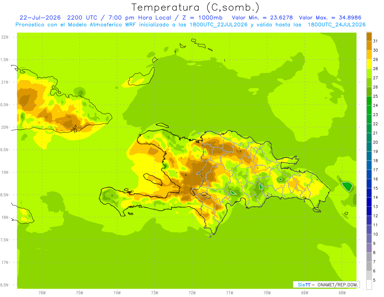Click valid-until time '1800UTC_24JUL2026'
Viewport: 384px width, 297px height.
337,25
